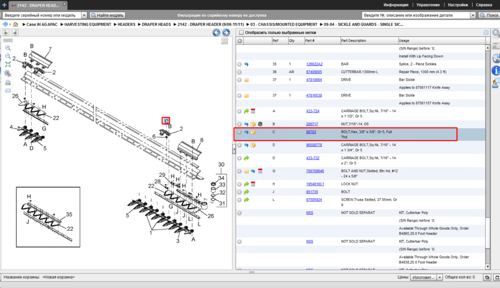Toggle add circle for the NSS row with order B4865
Screen dimensions: 500x288
pos(239,213)
